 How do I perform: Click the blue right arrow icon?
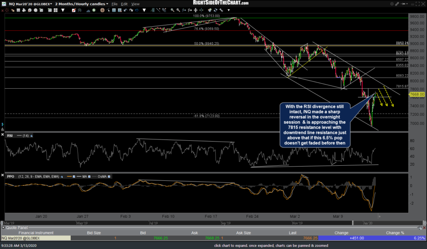point(137,10)
